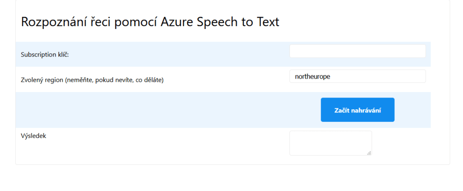Screen dimensions: 463x191
Task: Click inside the Výsledek text area
Action: [x=330, y=143]
